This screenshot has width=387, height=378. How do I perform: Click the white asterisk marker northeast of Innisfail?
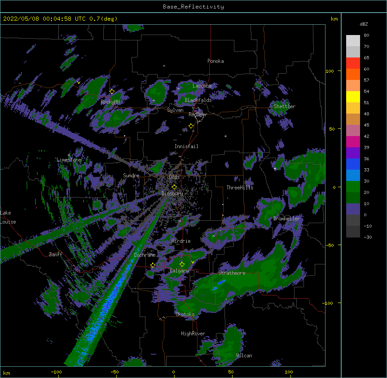point(225,136)
